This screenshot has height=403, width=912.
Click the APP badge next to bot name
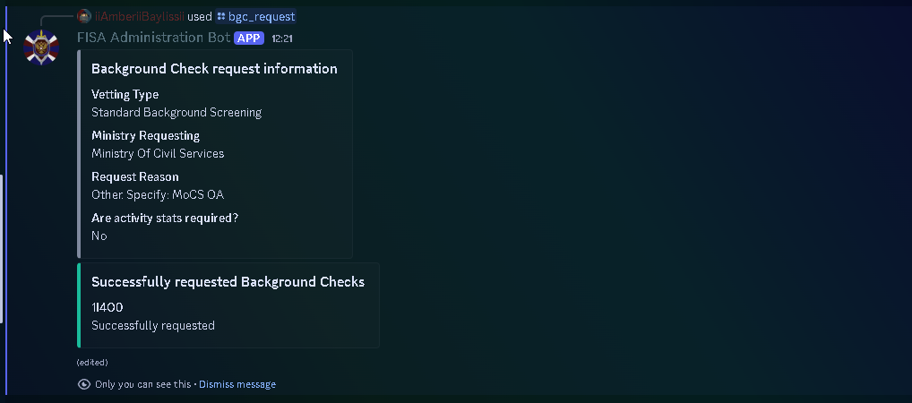249,39
